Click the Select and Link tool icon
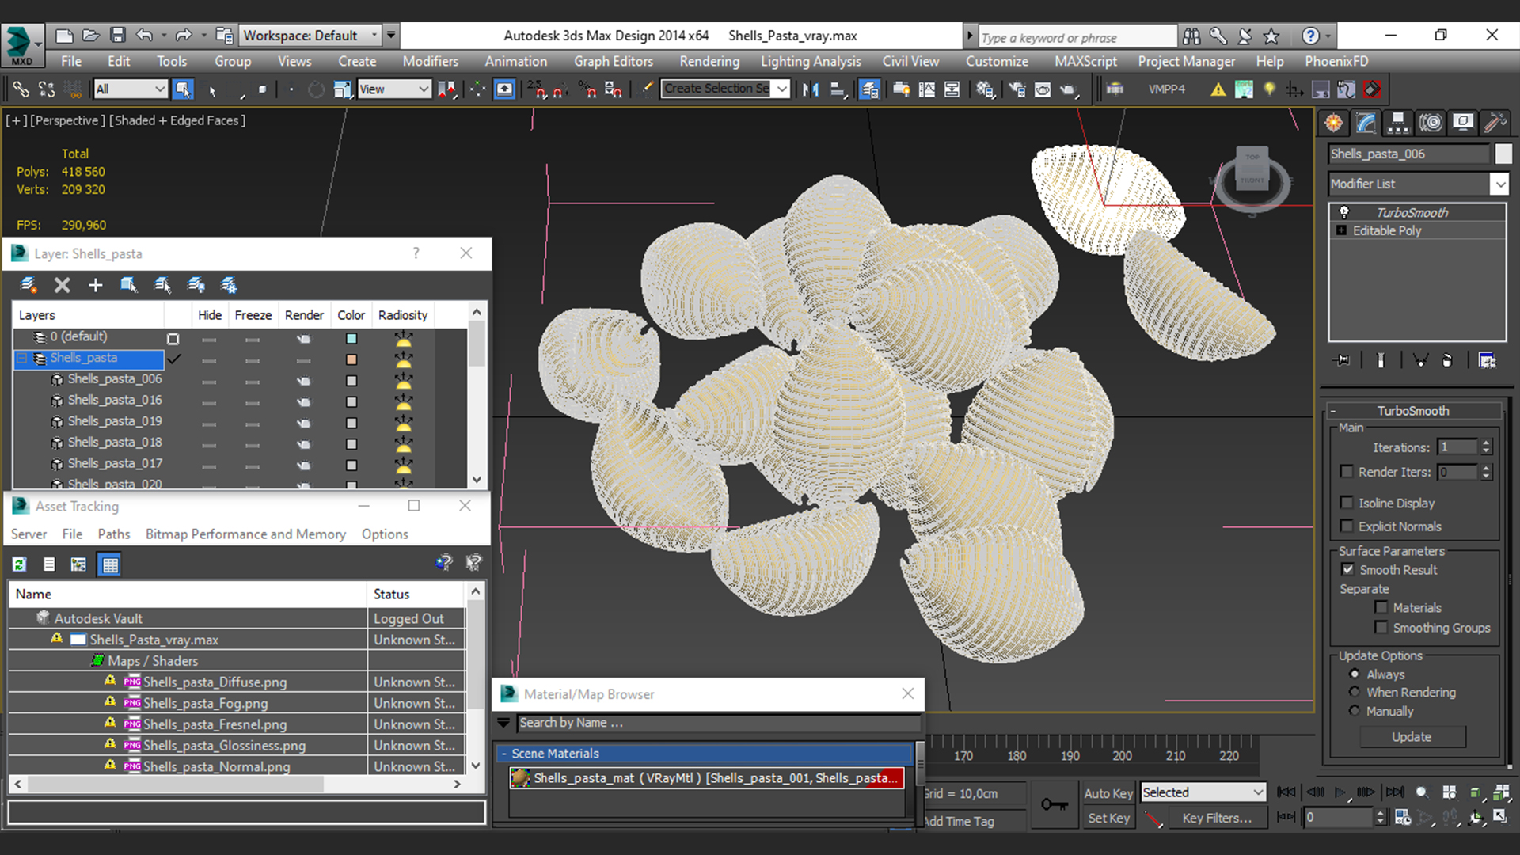The image size is (1520, 855). [21, 89]
